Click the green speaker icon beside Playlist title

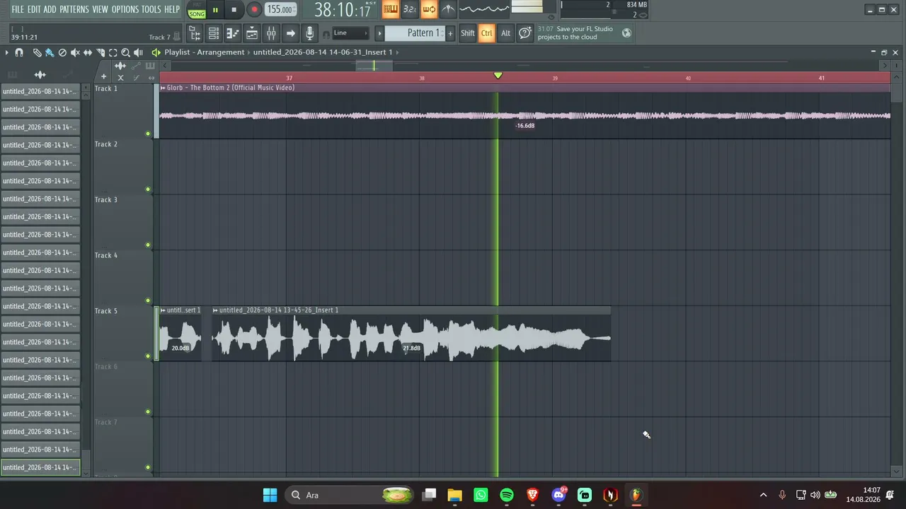(156, 52)
